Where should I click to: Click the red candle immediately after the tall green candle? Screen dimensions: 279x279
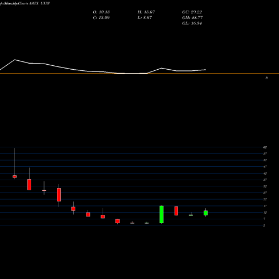click(176, 211)
